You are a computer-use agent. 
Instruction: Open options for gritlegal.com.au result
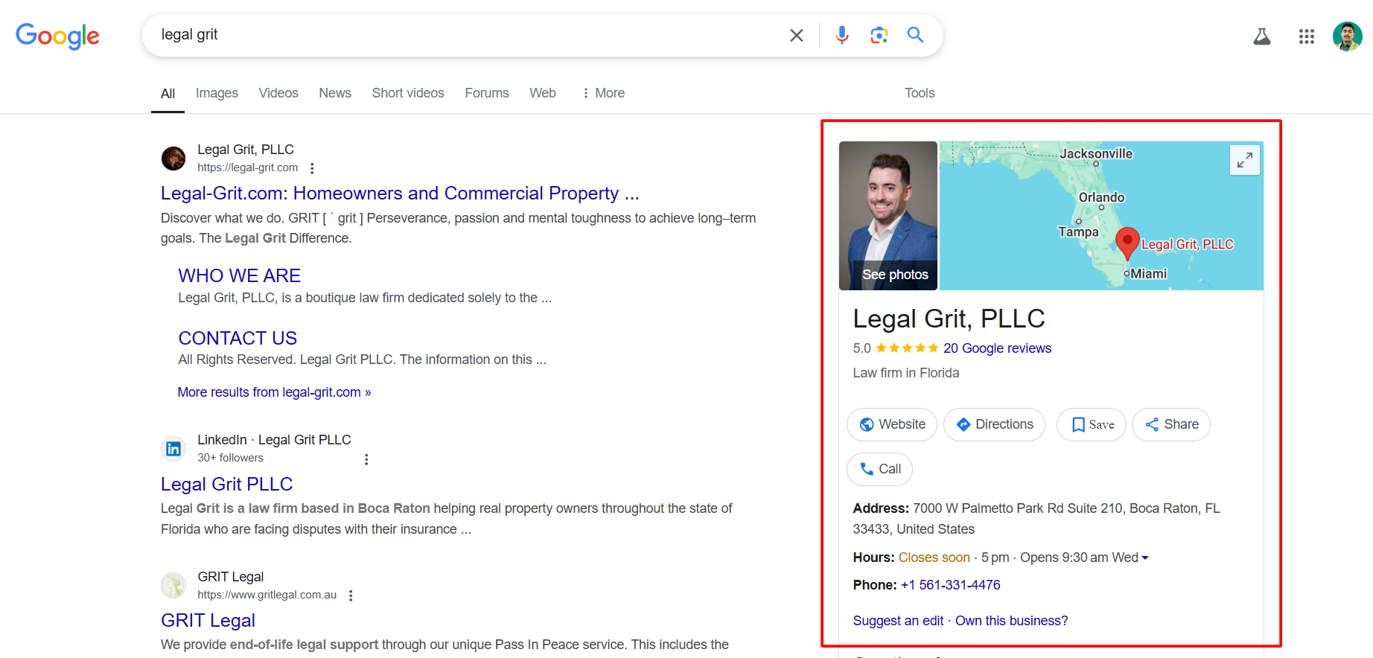(x=351, y=595)
